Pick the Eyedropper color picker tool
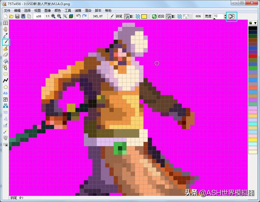The width and height of the screenshot is (260, 202). (x=5, y=35)
